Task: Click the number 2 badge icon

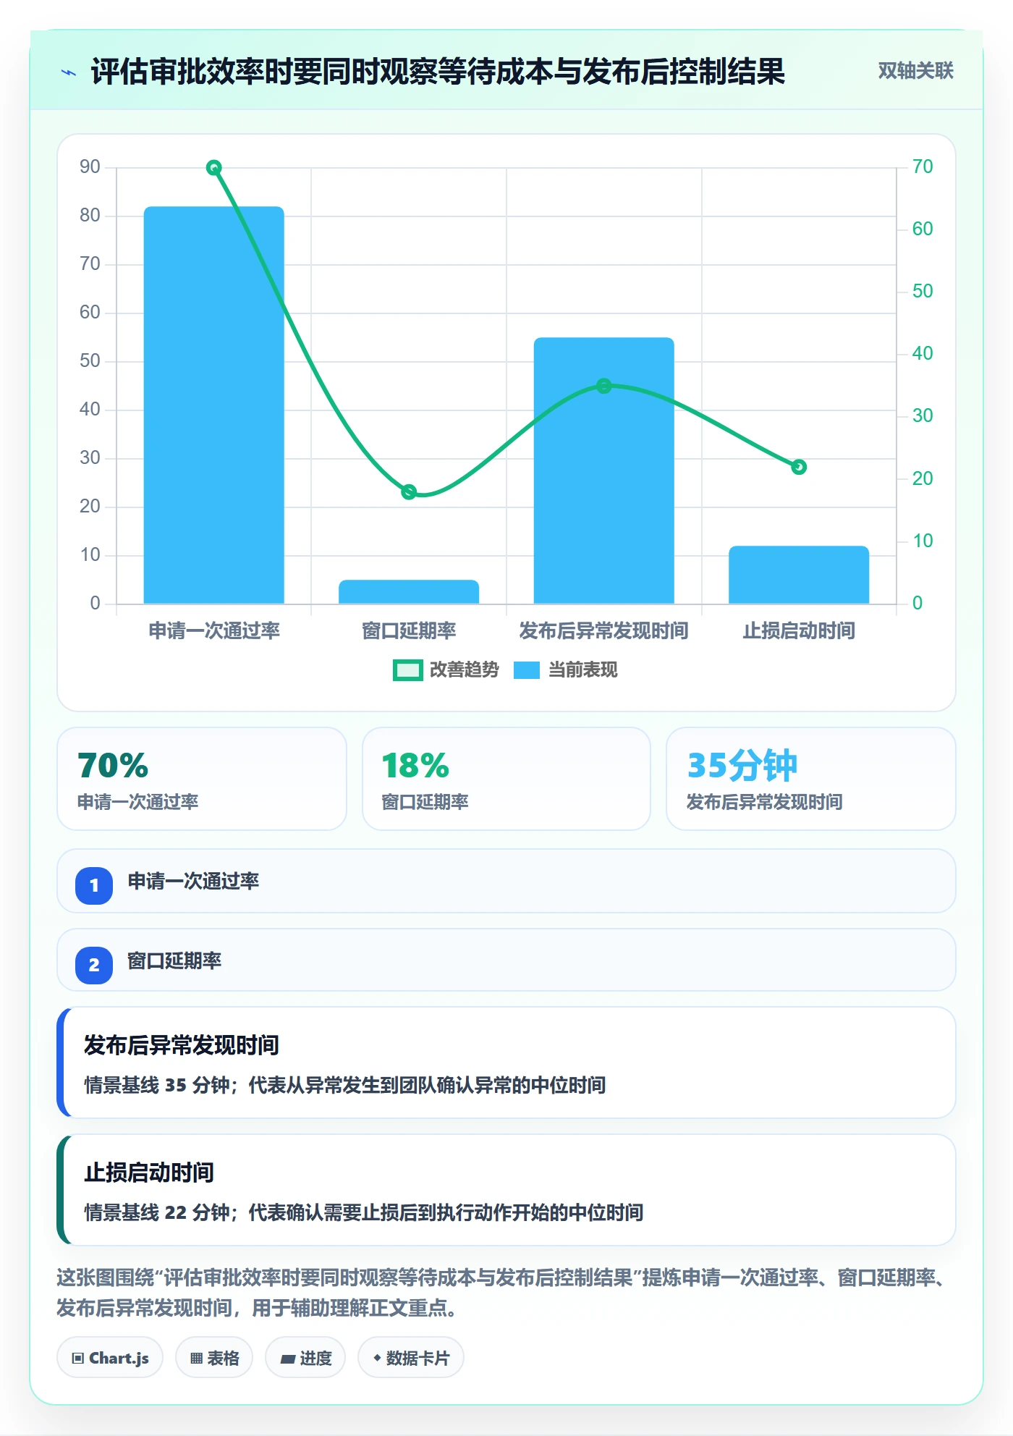Action: 94,965
